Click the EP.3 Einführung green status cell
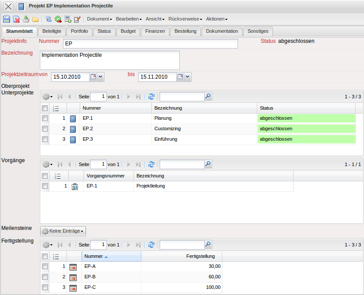Image resolution: width=364 pixels, height=295 pixels. click(x=306, y=139)
